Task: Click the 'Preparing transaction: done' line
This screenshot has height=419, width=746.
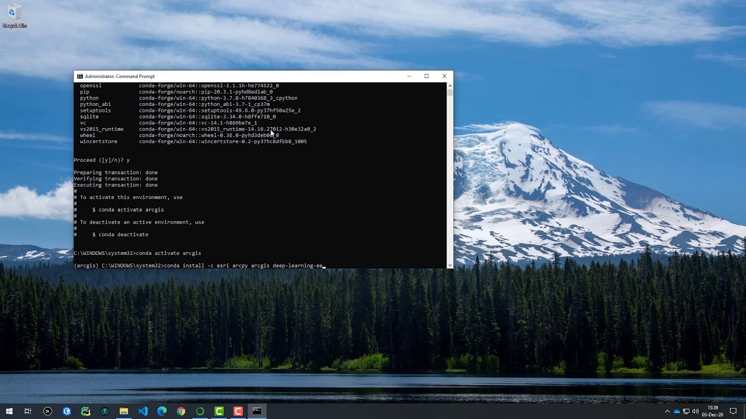Action: 116,173
